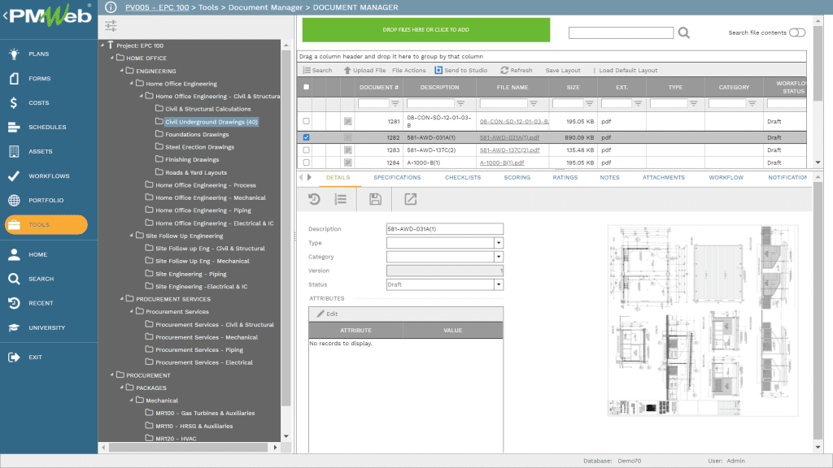Image resolution: width=833 pixels, height=468 pixels.
Task: Check the box for document 1283
Action: coord(306,150)
